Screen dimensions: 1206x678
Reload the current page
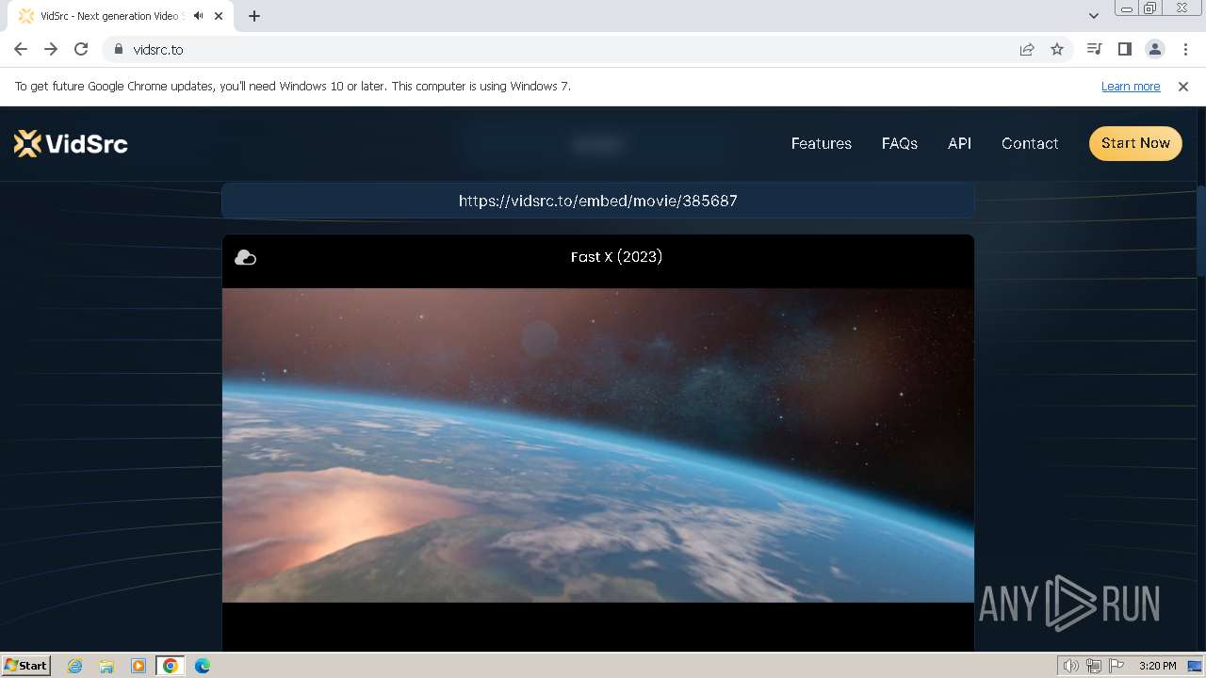coord(81,49)
